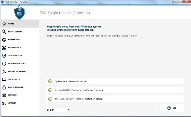Select Secure Desktops magic wand icon

(4, 71)
